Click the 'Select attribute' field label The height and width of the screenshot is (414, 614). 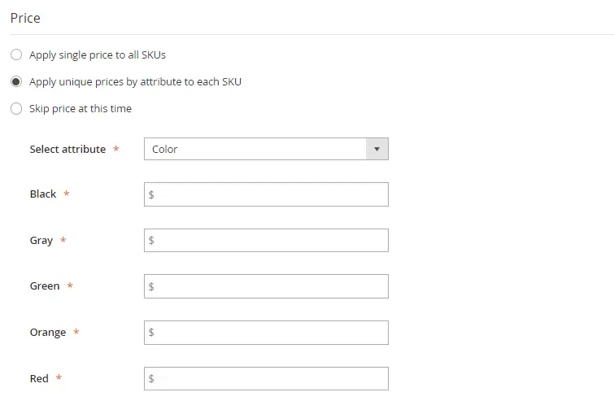67,150
